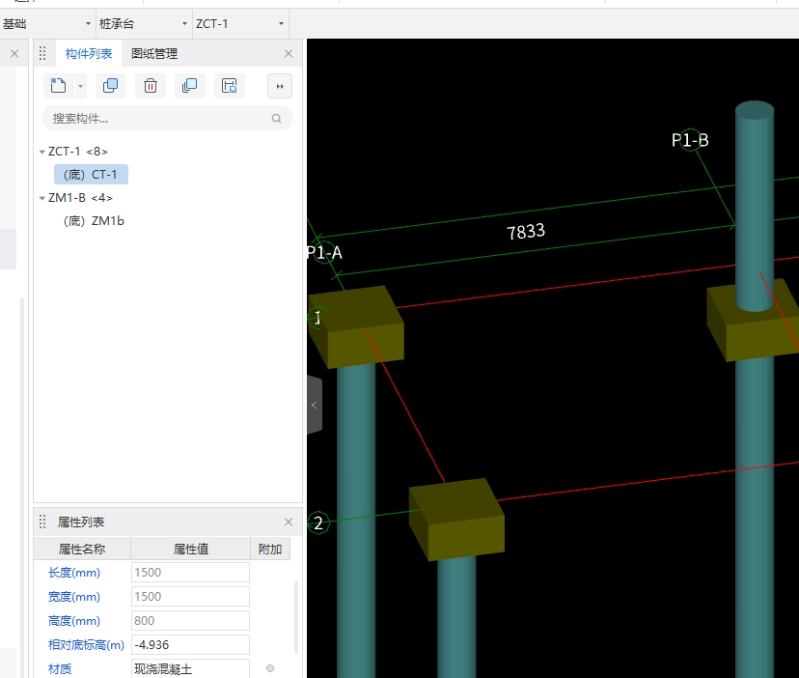The image size is (799, 678).
Task: Click the axis 1 grid bubble
Action: [318, 318]
